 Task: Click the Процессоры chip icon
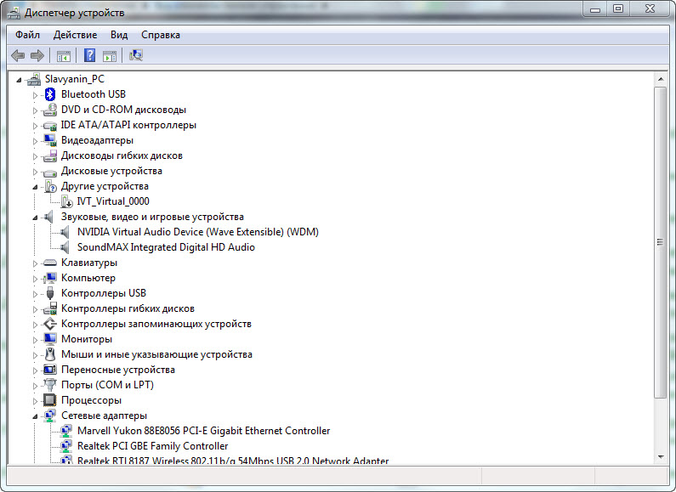tap(50, 400)
